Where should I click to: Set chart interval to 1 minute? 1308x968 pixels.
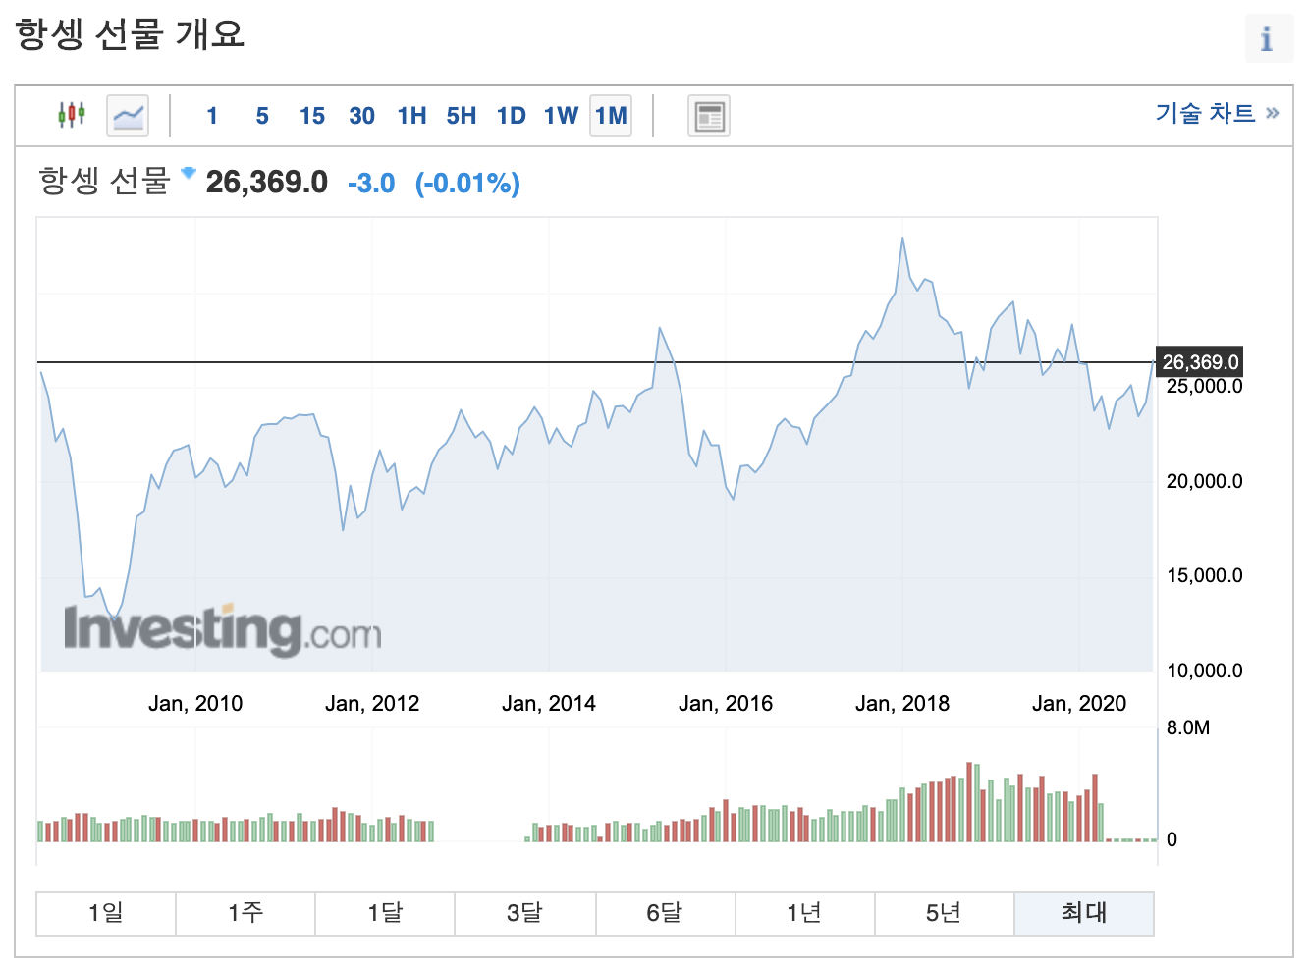click(x=212, y=116)
